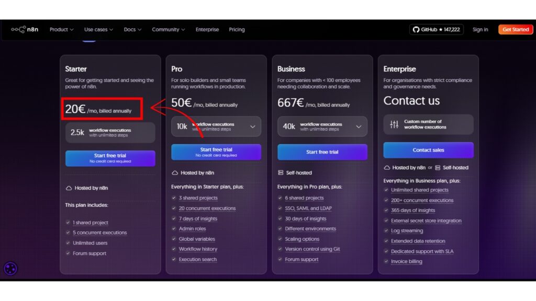Click cloud icon beside Hosted by n8n in Starter
Viewport: 536px width, 301px height.
pyautogui.click(x=69, y=188)
